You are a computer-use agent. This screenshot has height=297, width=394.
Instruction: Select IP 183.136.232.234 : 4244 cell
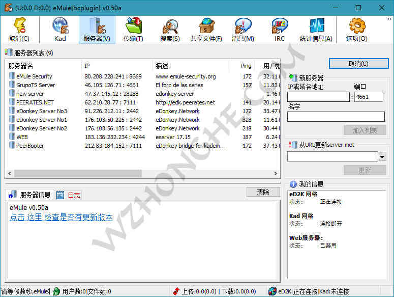click(115, 137)
